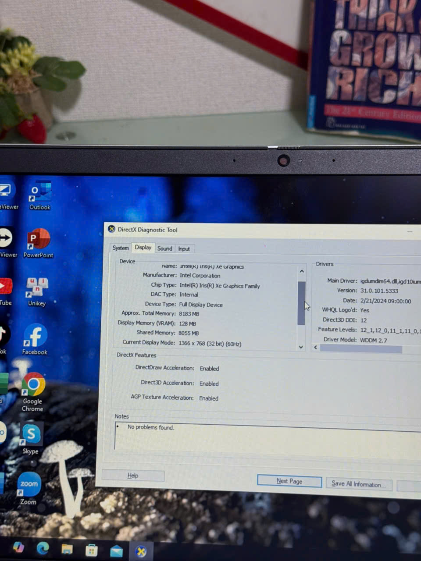Open the Facebook desktop shortcut
This screenshot has height=561, width=421.
(35, 339)
